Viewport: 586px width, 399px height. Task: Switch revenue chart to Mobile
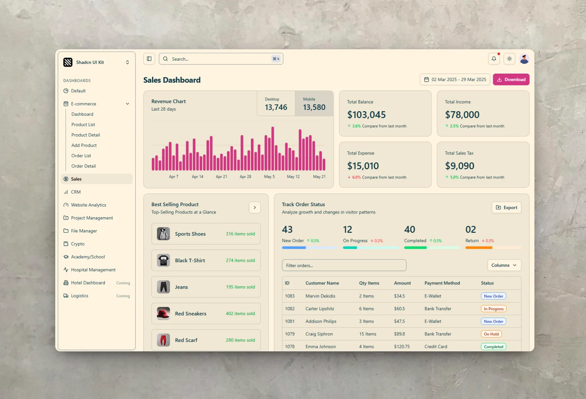pyautogui.click(x=314, y=104)
